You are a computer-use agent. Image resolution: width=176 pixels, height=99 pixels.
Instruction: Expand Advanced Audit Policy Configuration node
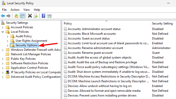(3, 77)
